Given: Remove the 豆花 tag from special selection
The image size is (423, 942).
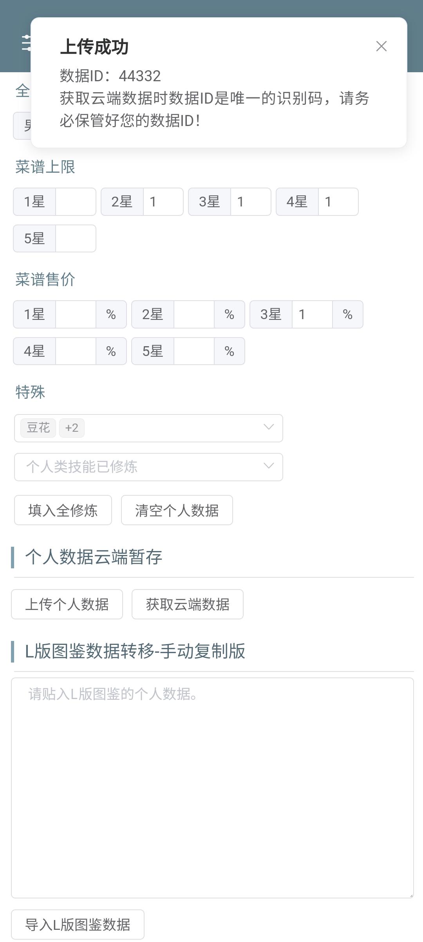Looking at the screenshot, I should (38, 427).
